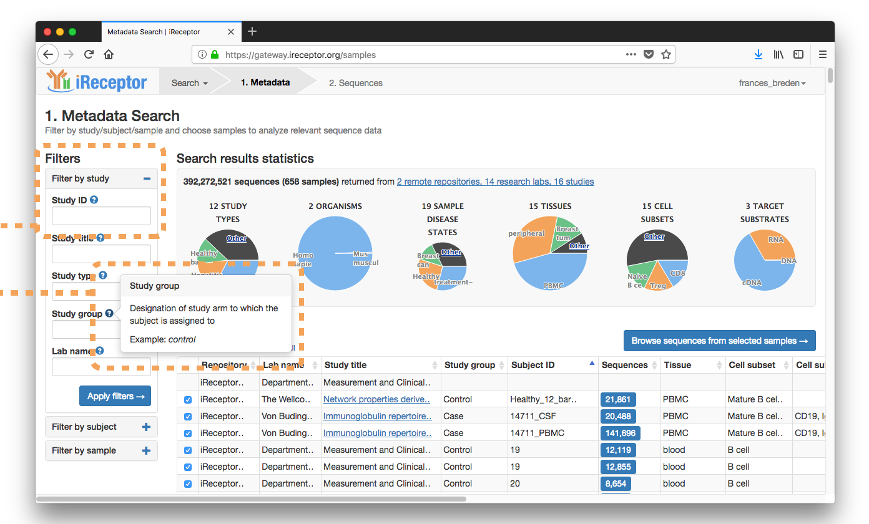Screen dimensions: 869x524
Task: Sort table by Tissue column
Action: click(x=693, y=365)
